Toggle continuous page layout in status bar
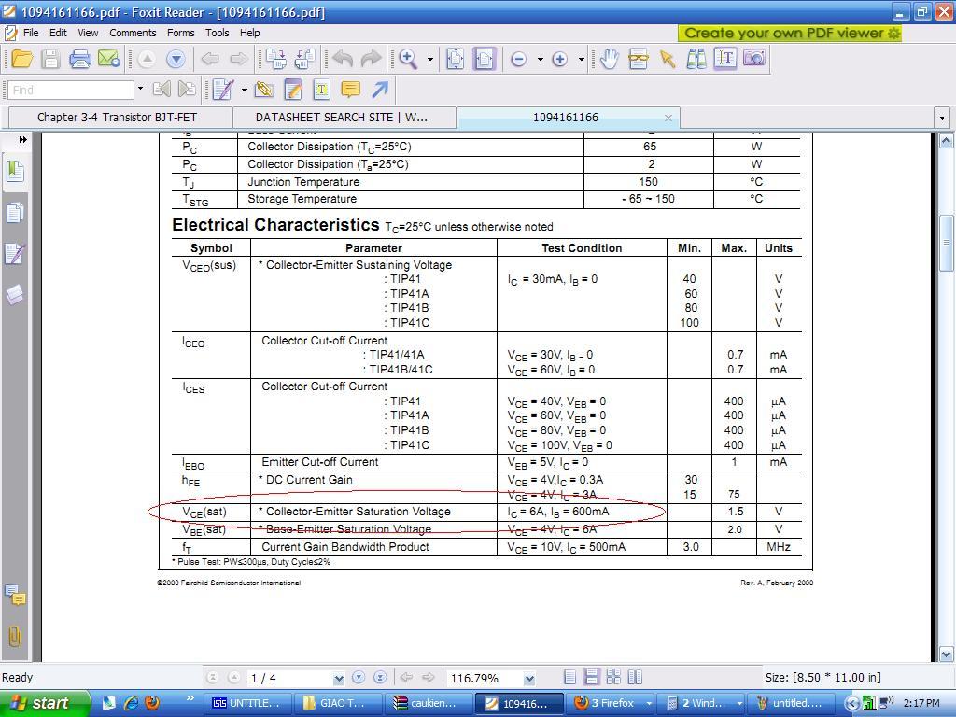956x717 pixels. click(591, 678)
